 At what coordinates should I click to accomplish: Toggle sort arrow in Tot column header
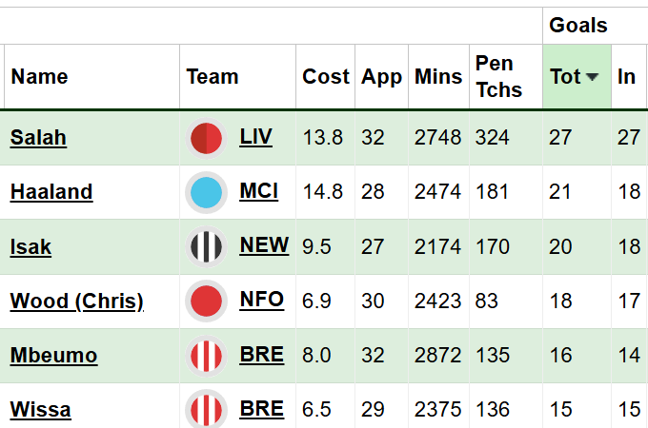click(592, 77)
